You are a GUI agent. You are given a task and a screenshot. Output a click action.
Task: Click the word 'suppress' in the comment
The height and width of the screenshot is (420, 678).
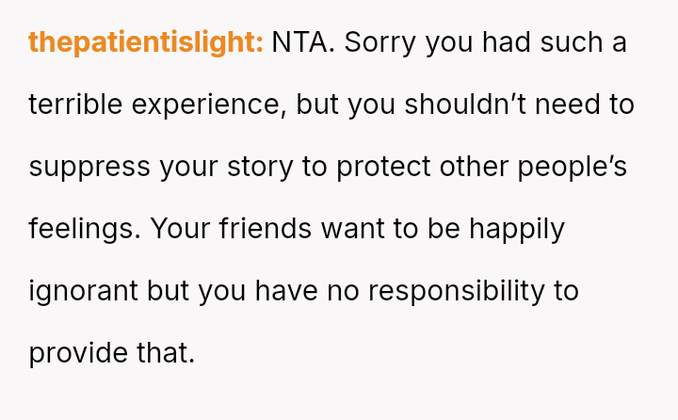coord(89,167)
